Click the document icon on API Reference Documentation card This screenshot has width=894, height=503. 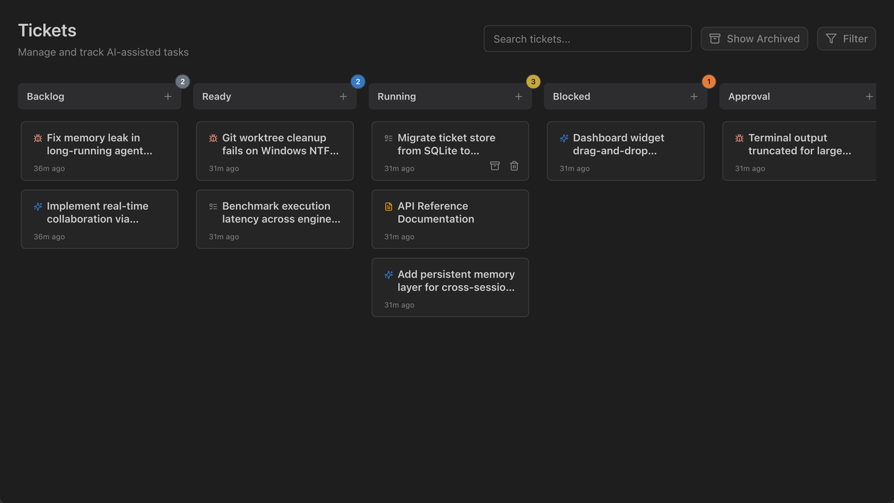(388, 206)
